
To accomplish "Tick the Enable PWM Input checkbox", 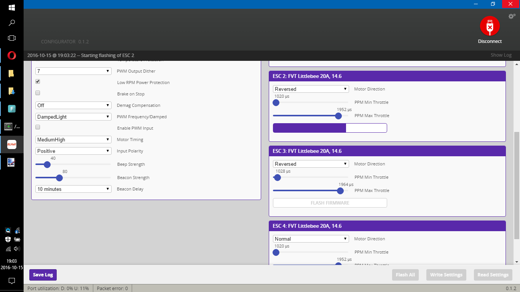I will (x=38, y=127).
